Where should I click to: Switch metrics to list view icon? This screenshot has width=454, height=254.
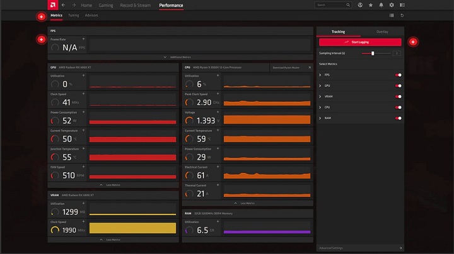pyautogui.click(x=392, y=15)
